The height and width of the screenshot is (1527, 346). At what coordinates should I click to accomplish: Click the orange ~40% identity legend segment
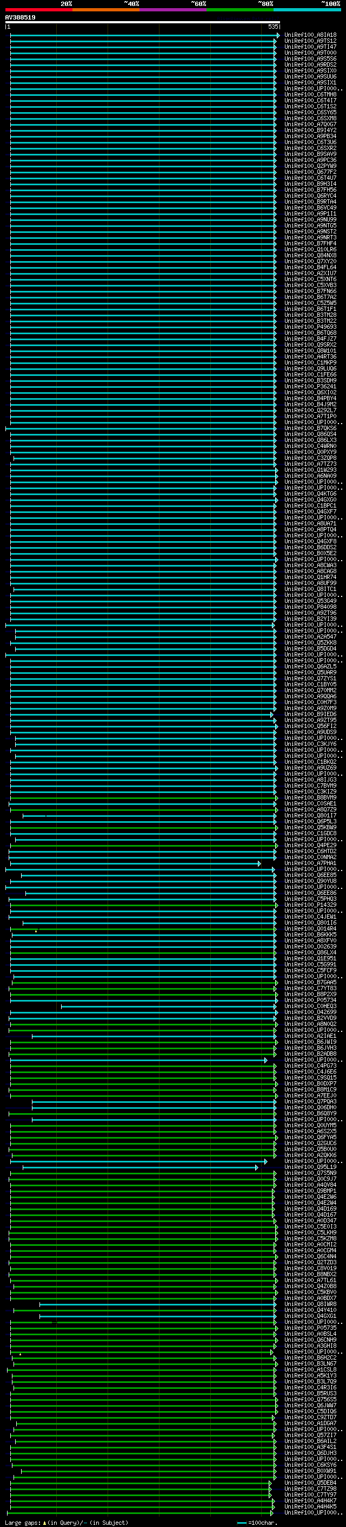coord(106,10)
